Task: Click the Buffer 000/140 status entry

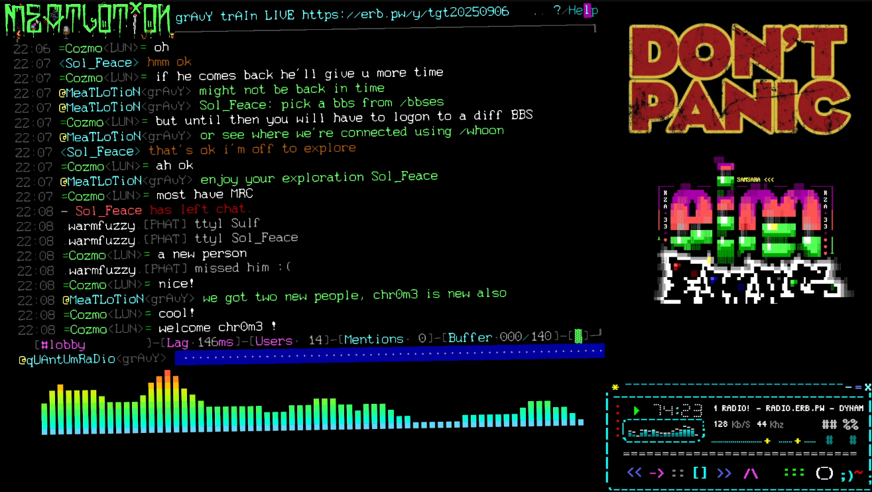Action: (499, 338)
